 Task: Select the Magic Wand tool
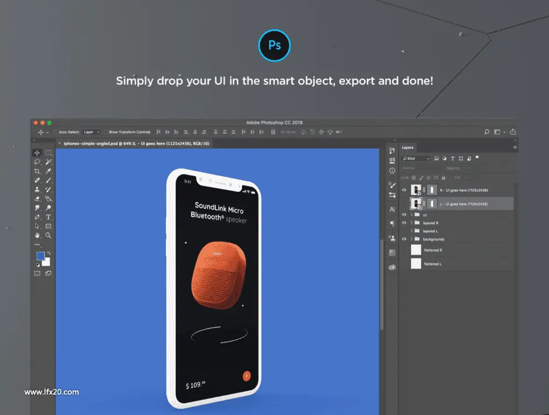(x=48, y=162)
